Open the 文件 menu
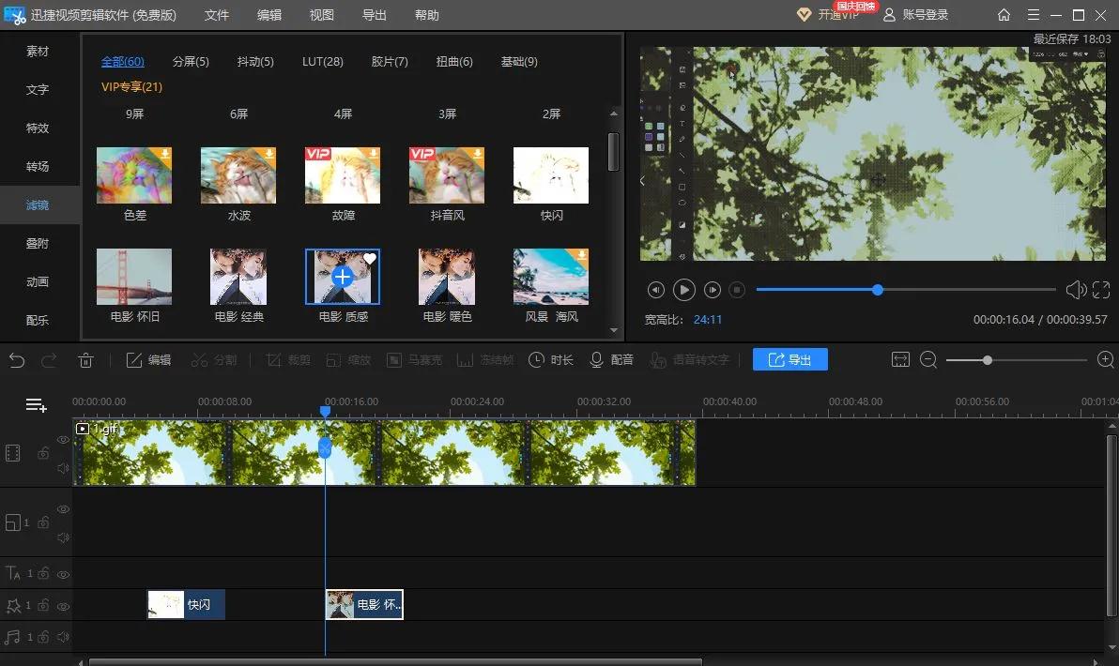The image size is (1119, 666). click(x=217, y=15)
